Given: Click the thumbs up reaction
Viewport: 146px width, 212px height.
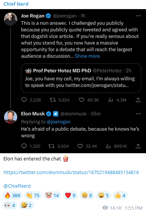Looking at the screenshot, I should click(x=120, y=195).
